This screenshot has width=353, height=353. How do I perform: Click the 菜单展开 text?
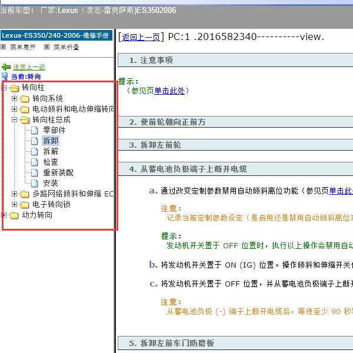(x=23, y=47)
